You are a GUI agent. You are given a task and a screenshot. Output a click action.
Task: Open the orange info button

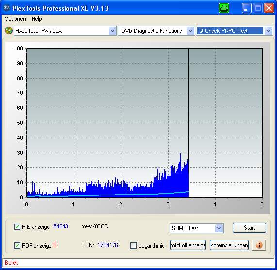point(259,245)
